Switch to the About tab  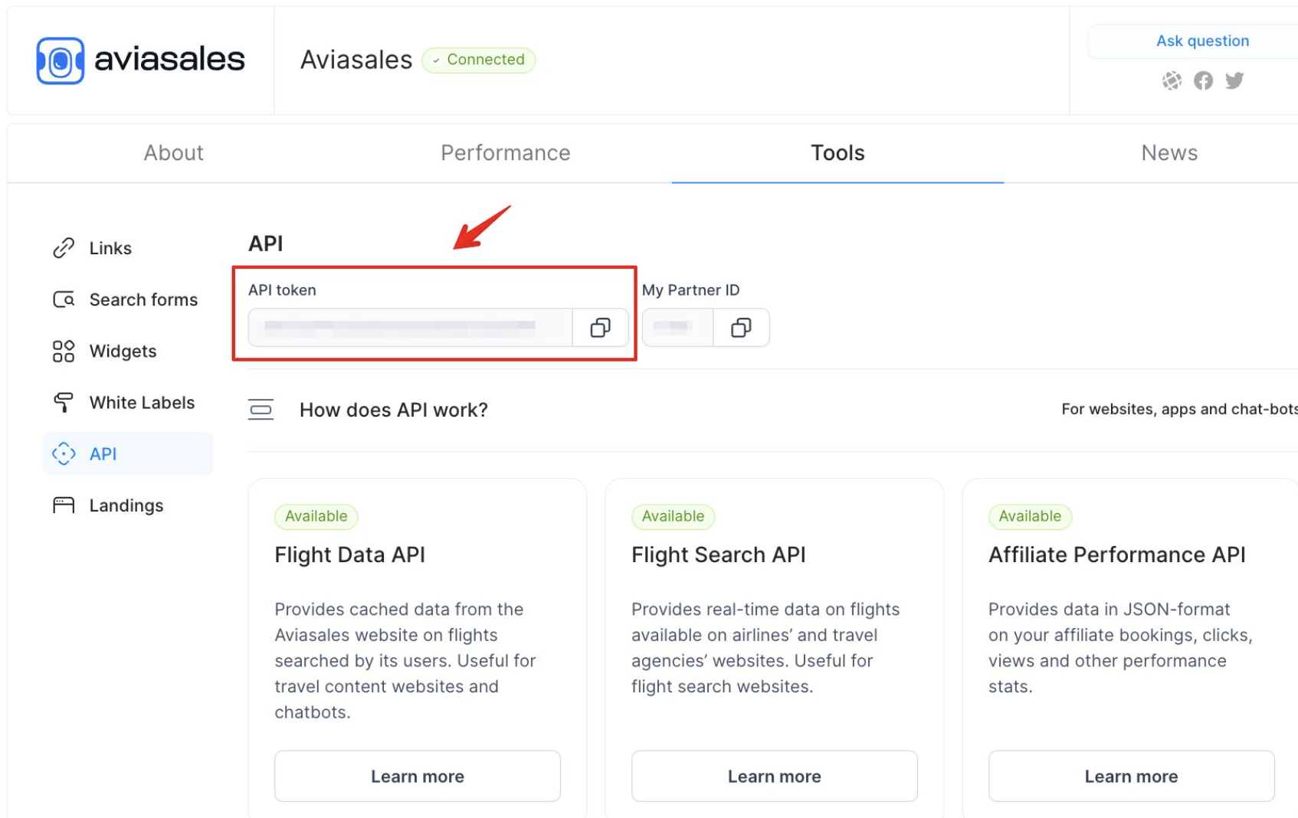(174, 153)
